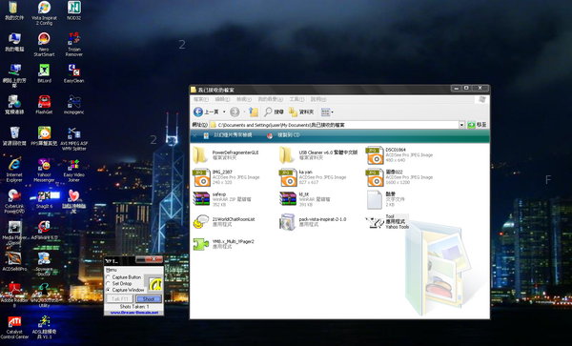Select the Tool Yahoo Tools application file
This screenshot has width=572, height=346.
388,222
